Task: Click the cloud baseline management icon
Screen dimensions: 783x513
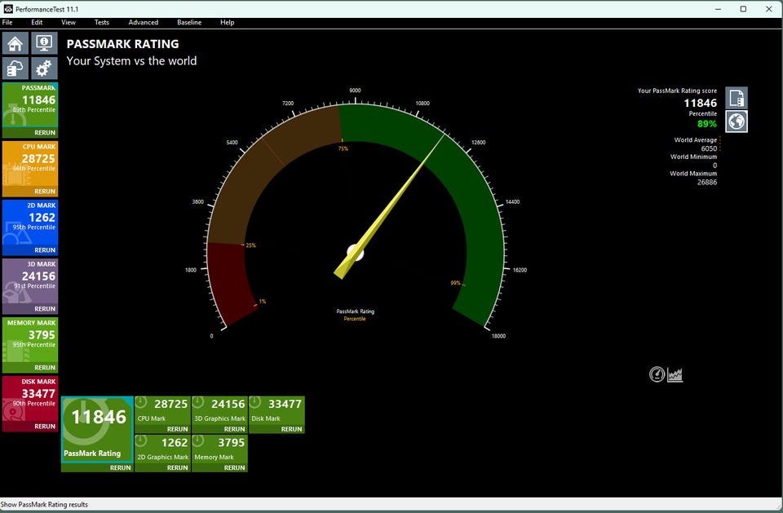Action: [x=15, y=68]
